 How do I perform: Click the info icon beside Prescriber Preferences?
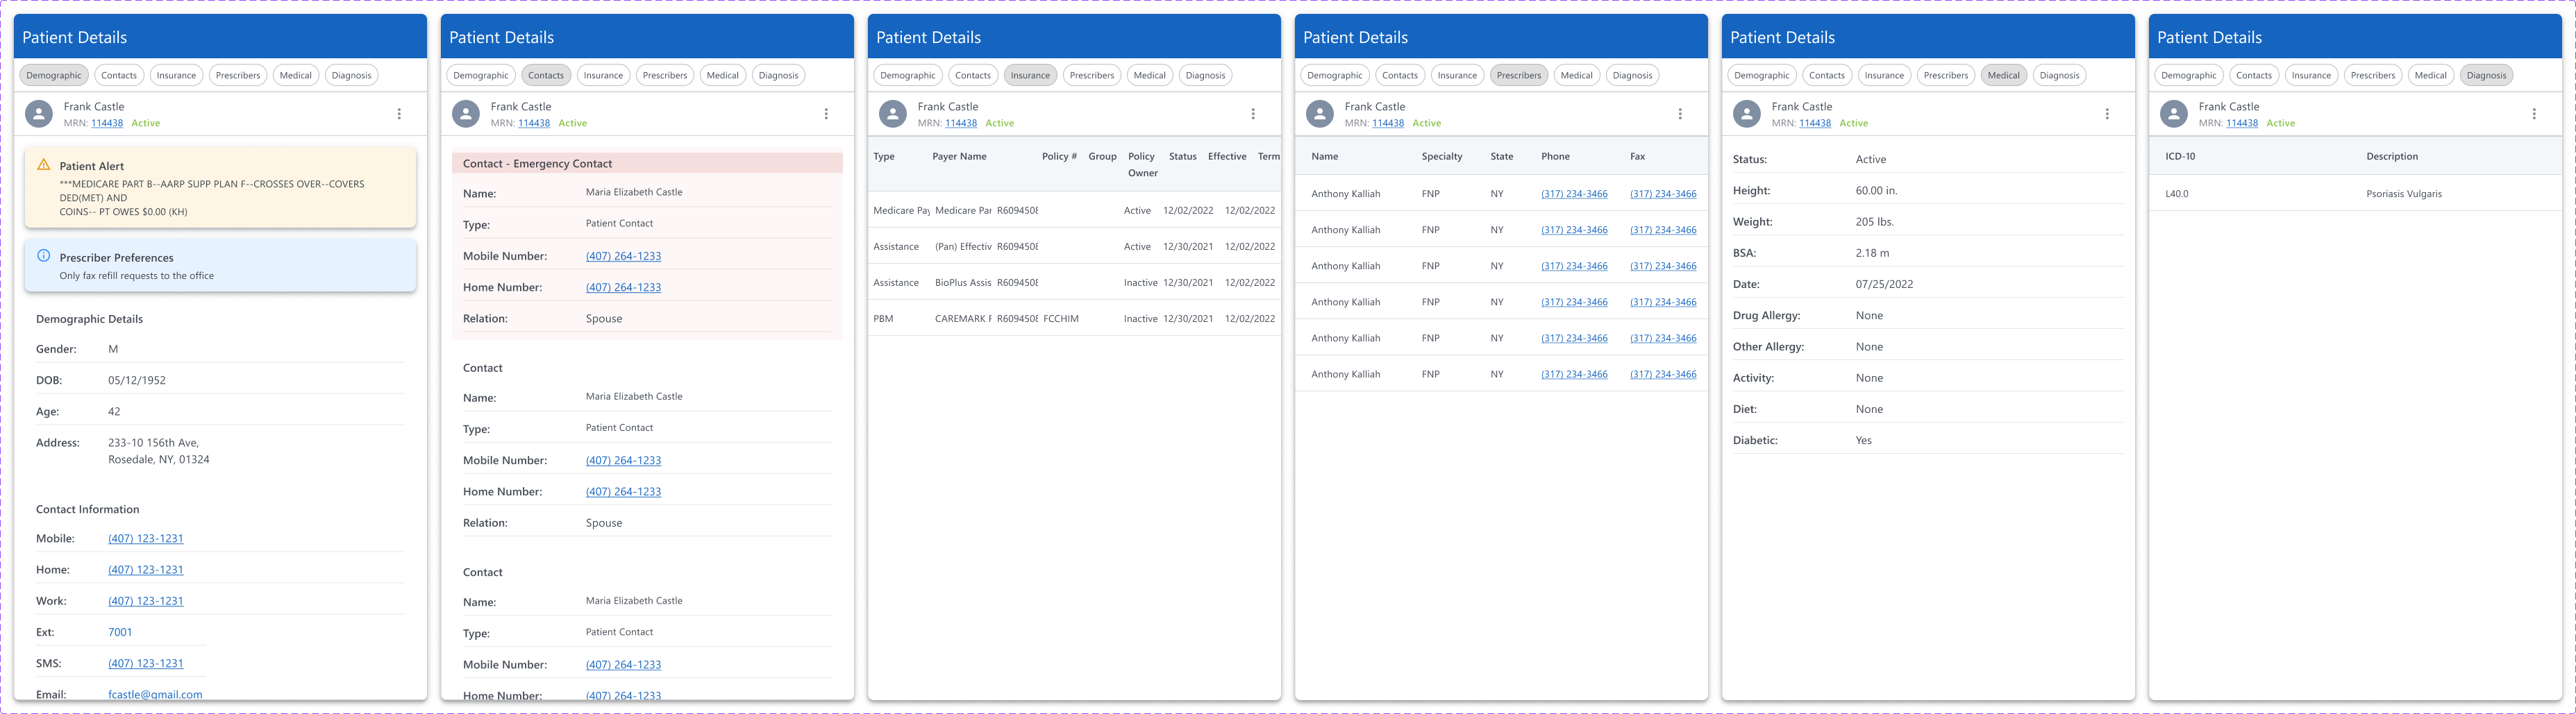(x=43, y=256)
